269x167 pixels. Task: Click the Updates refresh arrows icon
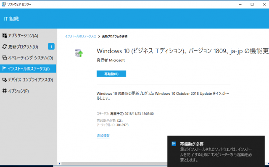pyautogui.click(x=4, y=47)
